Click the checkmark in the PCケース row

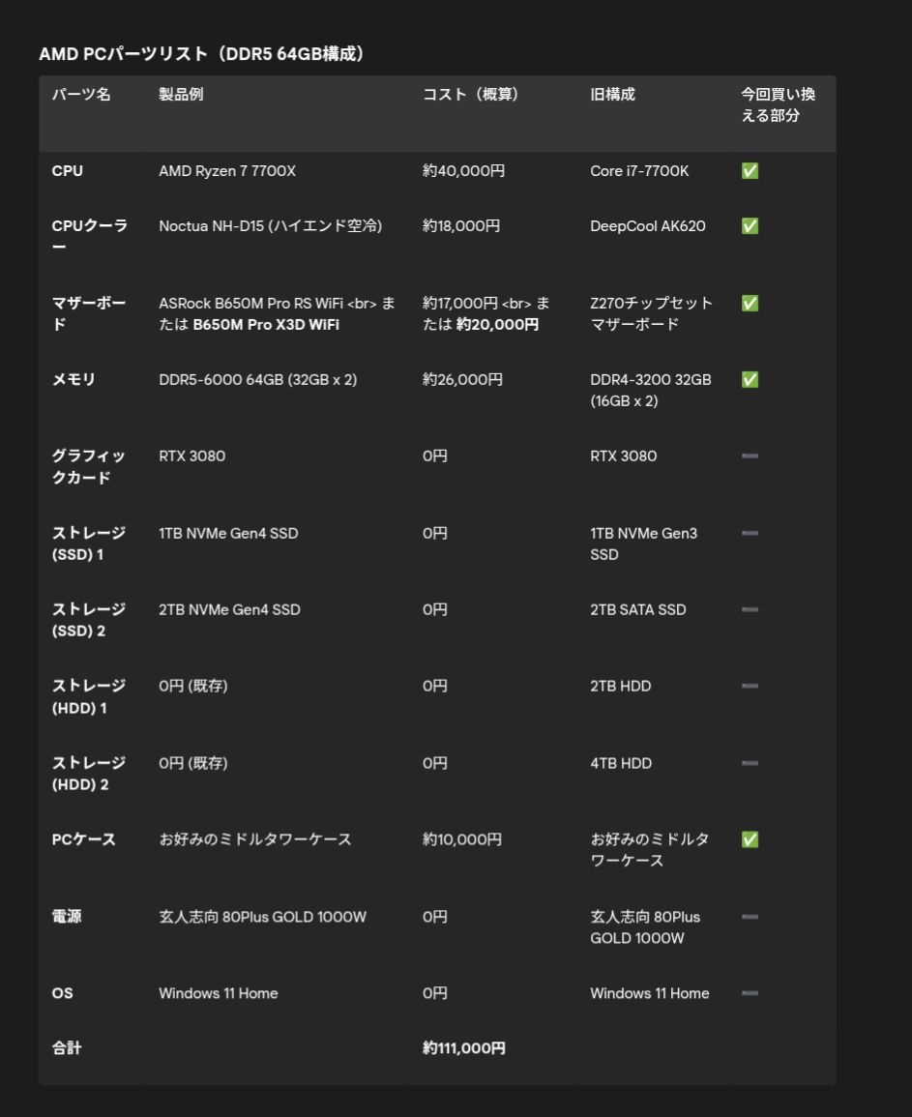pyautogui.click(x=750, y=839)
